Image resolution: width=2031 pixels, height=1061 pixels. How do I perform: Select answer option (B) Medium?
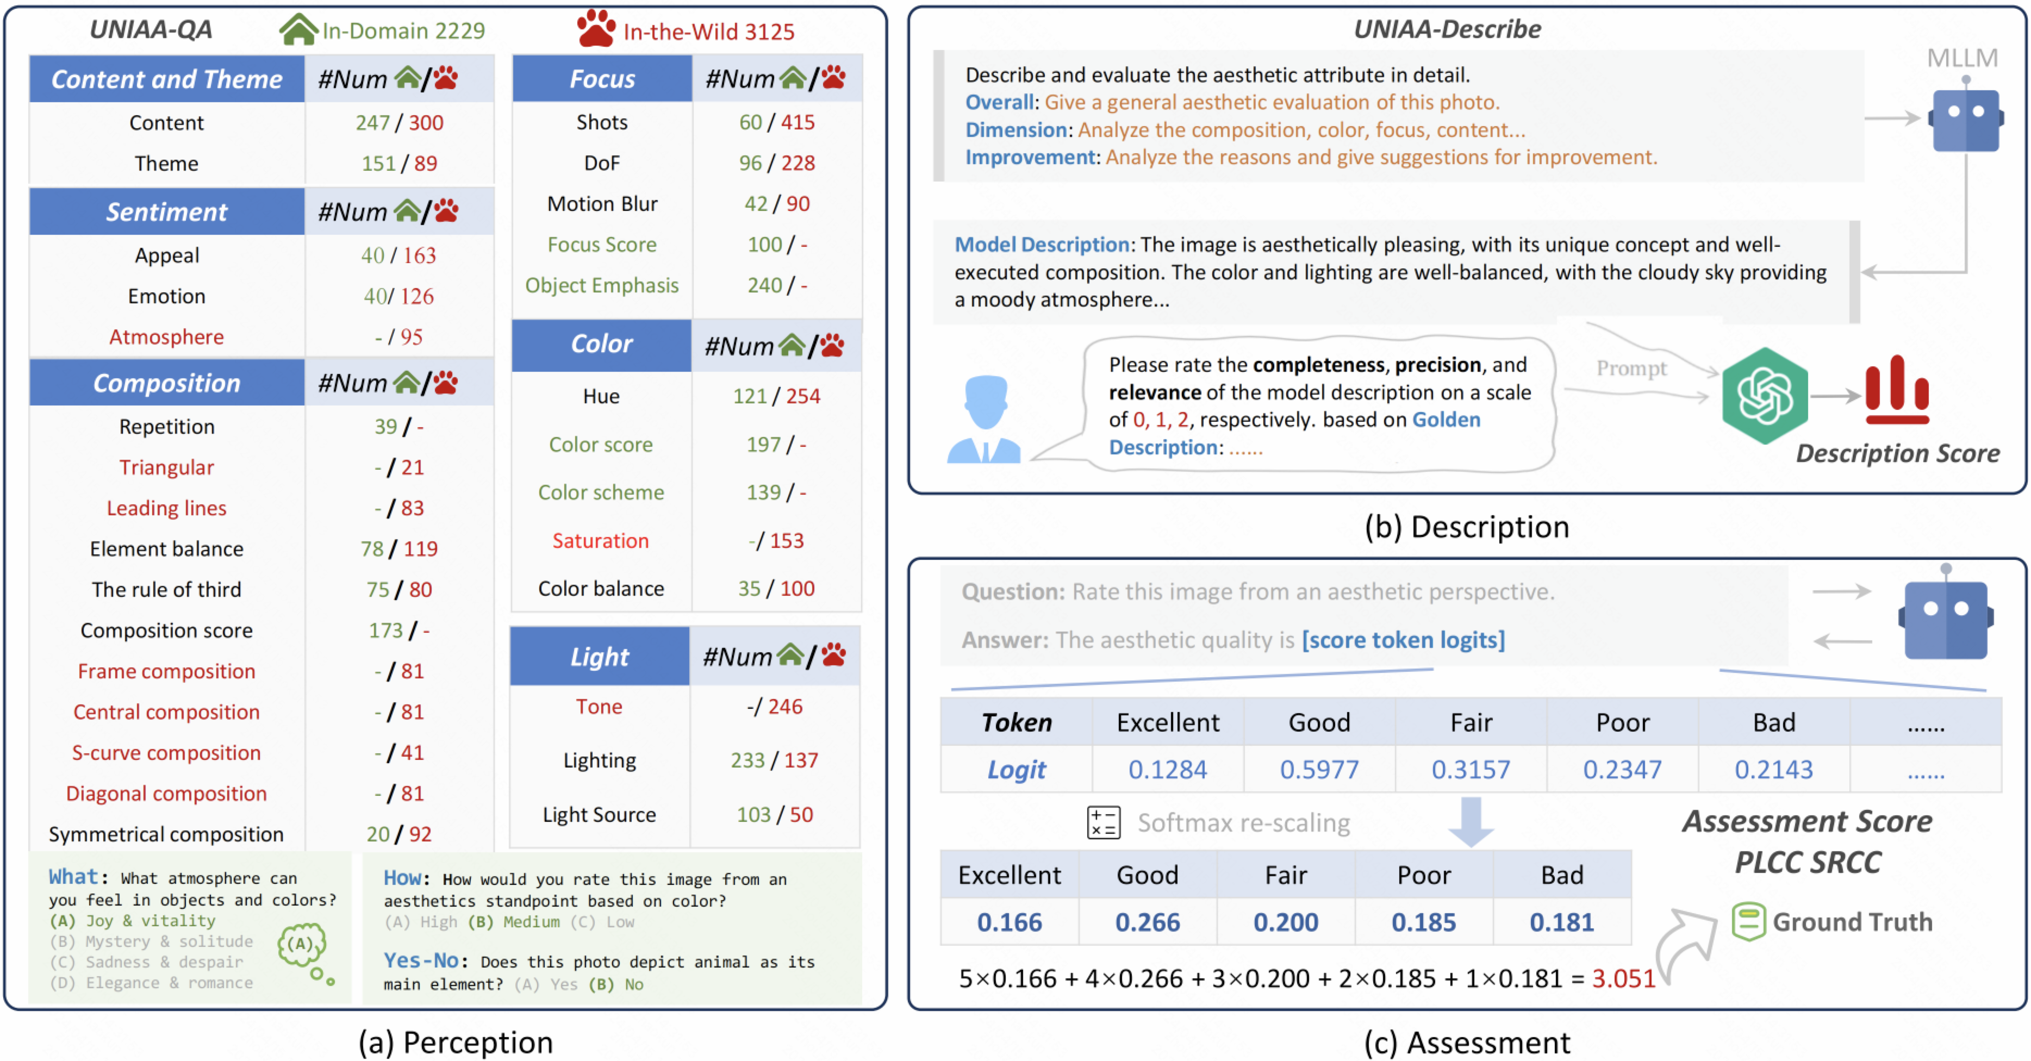514,921
